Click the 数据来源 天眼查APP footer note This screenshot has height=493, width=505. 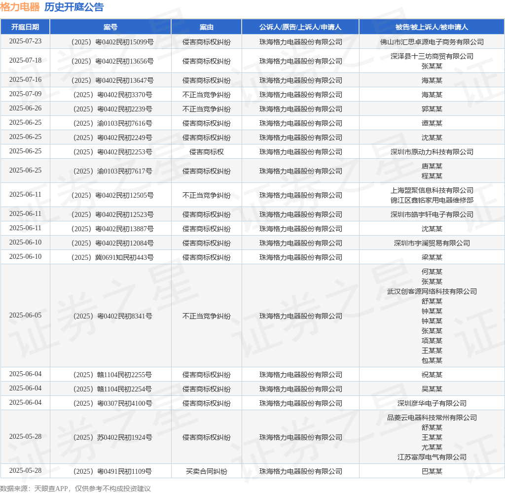(75, 489)
